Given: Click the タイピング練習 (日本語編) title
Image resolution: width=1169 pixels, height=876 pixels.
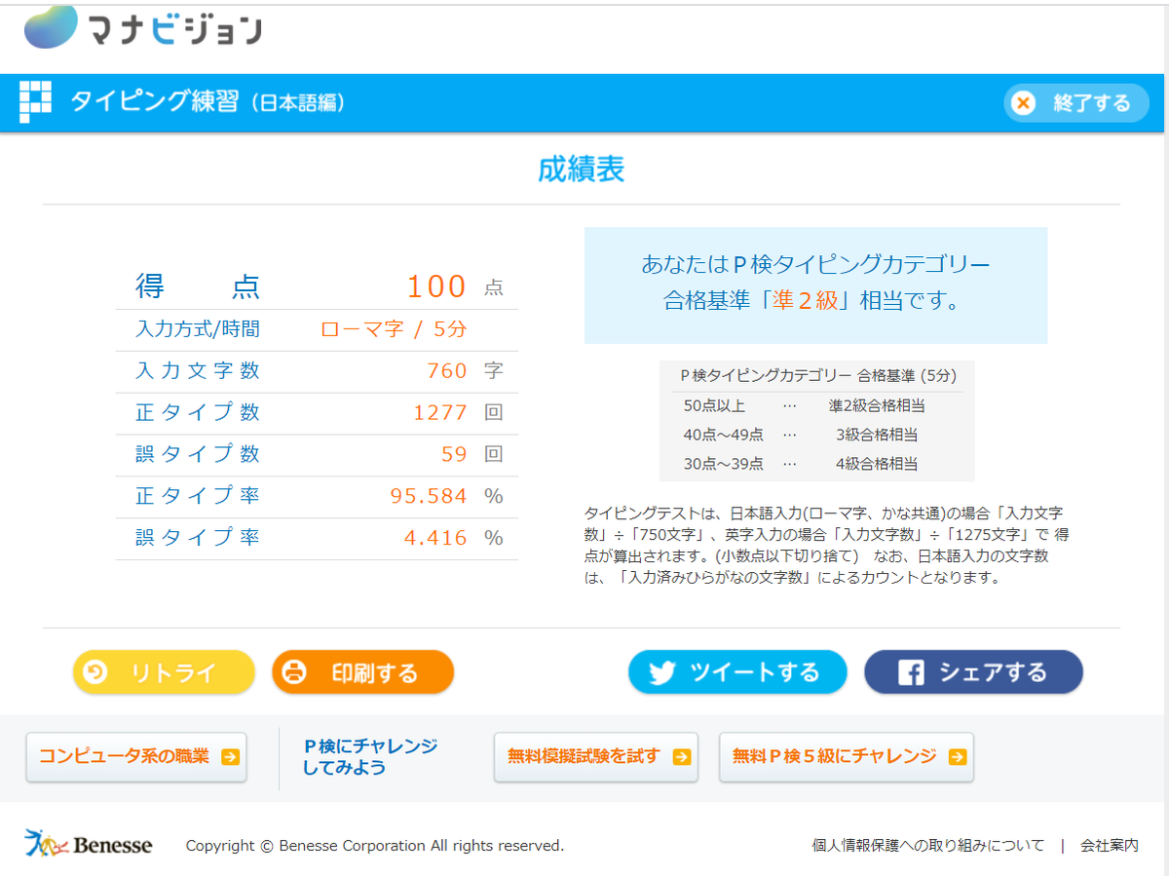Looking at the screenshot, I should tap(207, 102).
